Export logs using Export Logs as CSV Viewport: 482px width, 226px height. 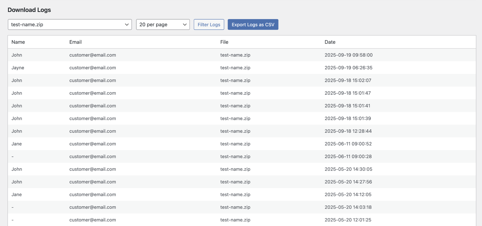[x=253, y=25]
